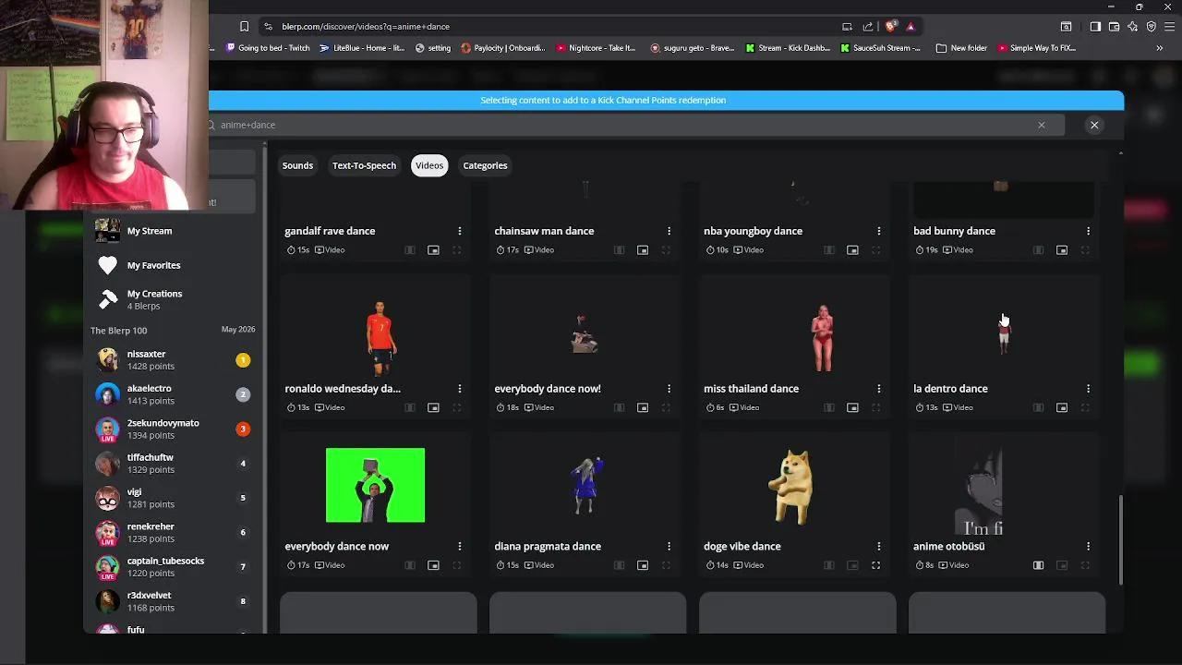Open the Simple Way To FIX bookmark
Screen dimensions: 1182x665
coord(1036,48)
